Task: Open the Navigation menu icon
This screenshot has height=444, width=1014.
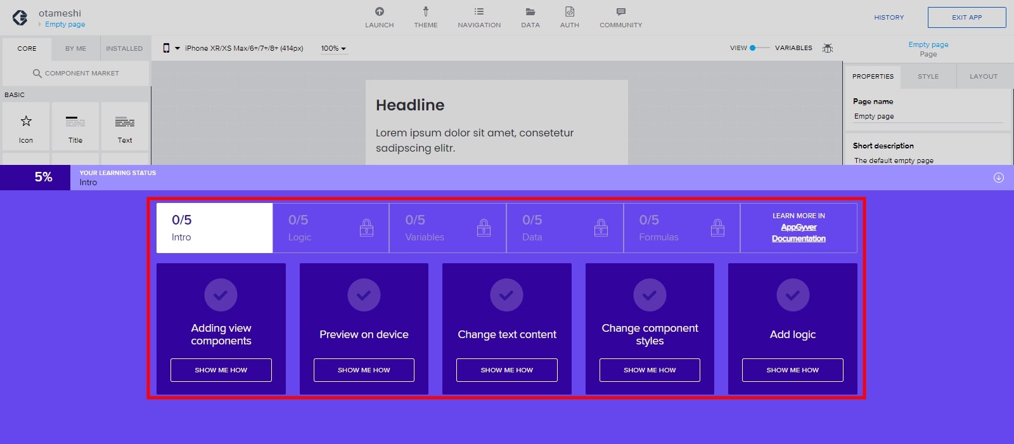Action: click(479, 12)
